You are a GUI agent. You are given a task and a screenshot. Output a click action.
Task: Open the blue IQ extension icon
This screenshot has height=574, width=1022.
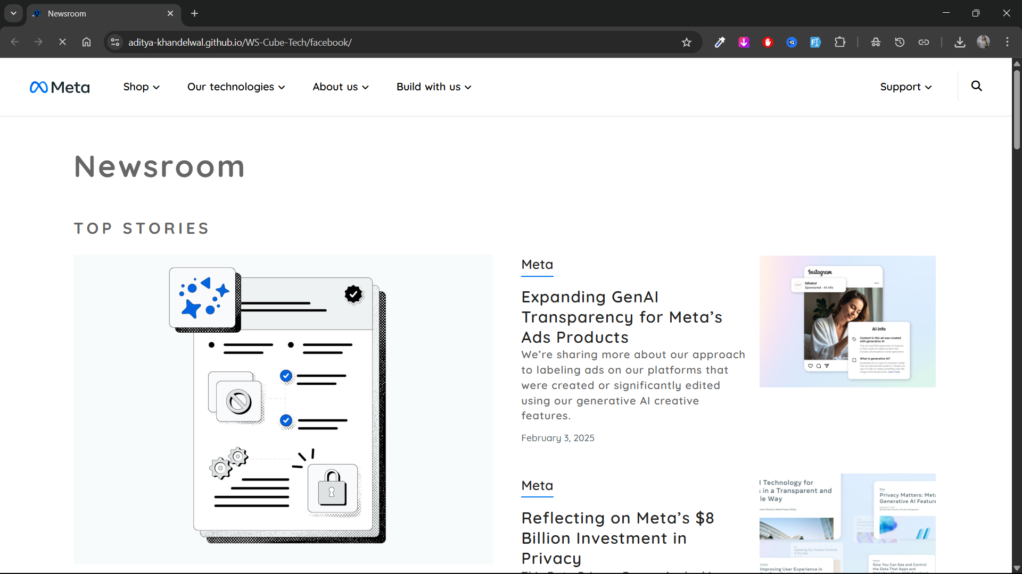click(792, 43)
